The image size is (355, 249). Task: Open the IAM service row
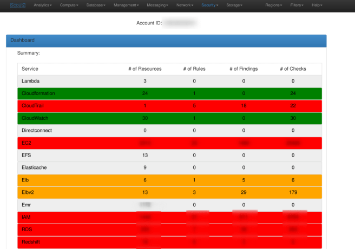coord(25,217)
